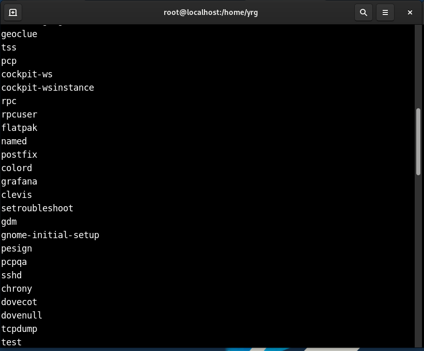The width and height of the screenshot is (424, 351).
Task: Click the window title root@localhost:/home/yrg
Action: pyautogui.click(x=211, y=12)
